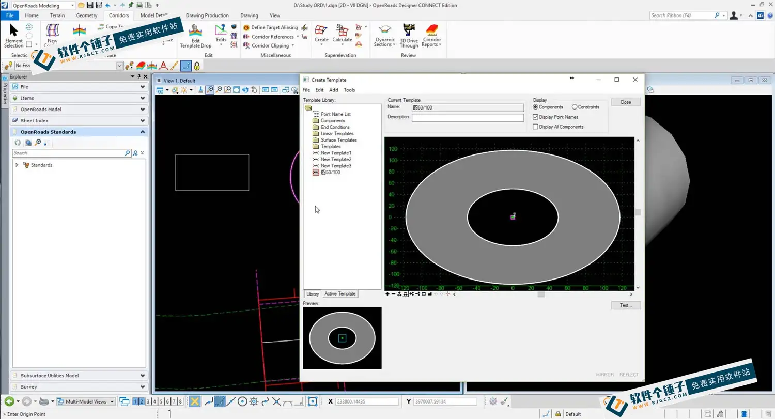Click the Intersection snap icon
775x419 pixels.
point(276,401)
